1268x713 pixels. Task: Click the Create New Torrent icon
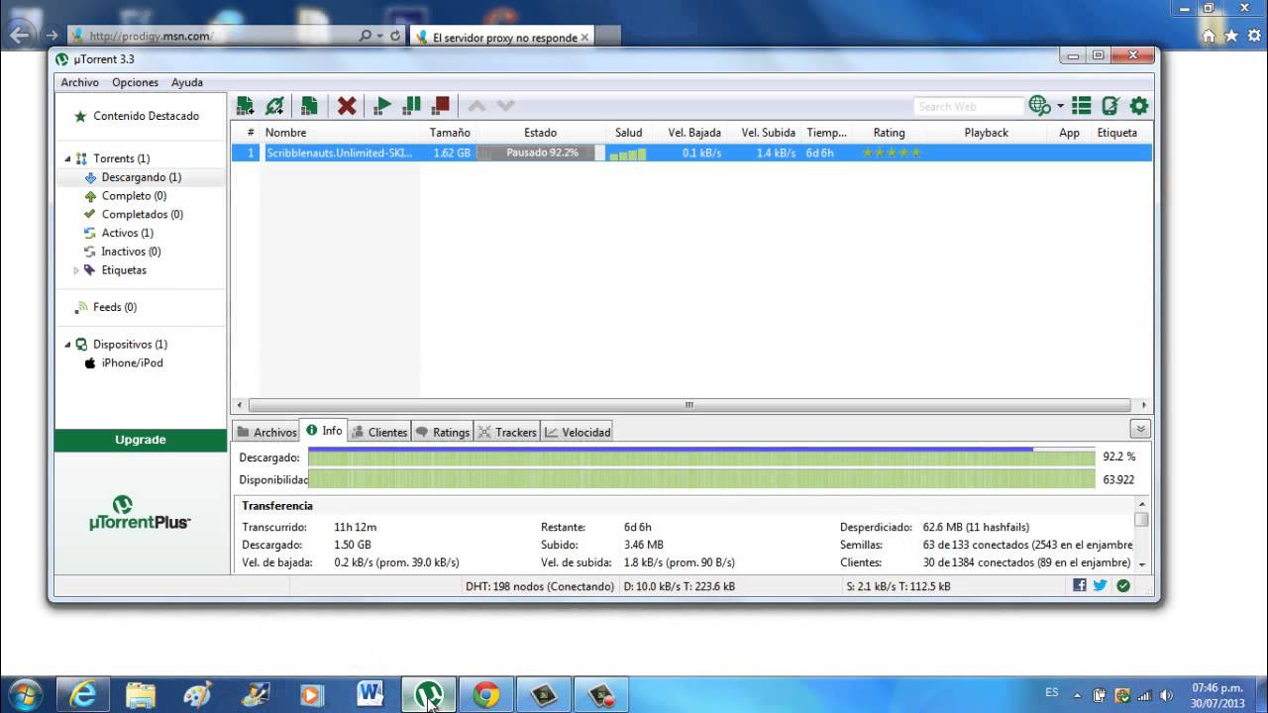tap(309, 106)
